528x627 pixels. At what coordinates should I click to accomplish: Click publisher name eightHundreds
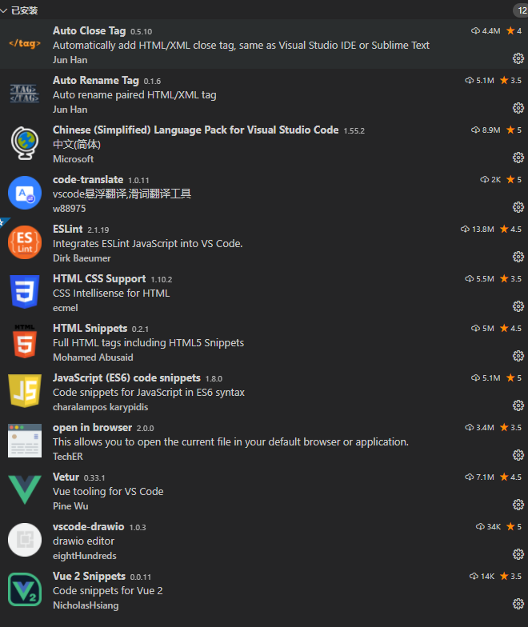point(85,556)
